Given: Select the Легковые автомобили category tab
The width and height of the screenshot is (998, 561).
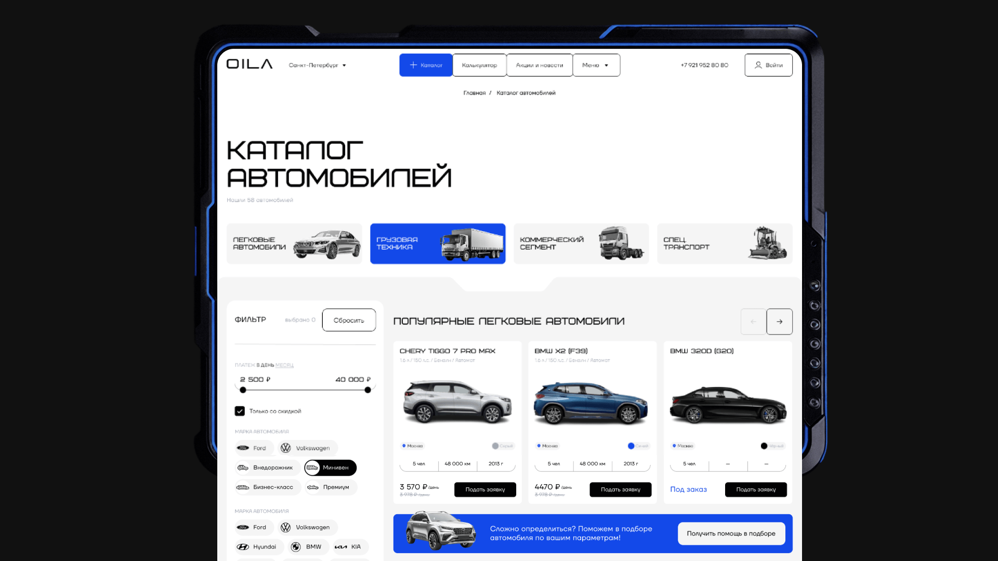Looking at the screenshot, I should click(294, 244).
